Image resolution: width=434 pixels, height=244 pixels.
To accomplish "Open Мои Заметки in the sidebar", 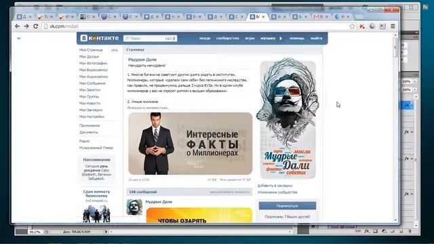I will pos(90,90).
